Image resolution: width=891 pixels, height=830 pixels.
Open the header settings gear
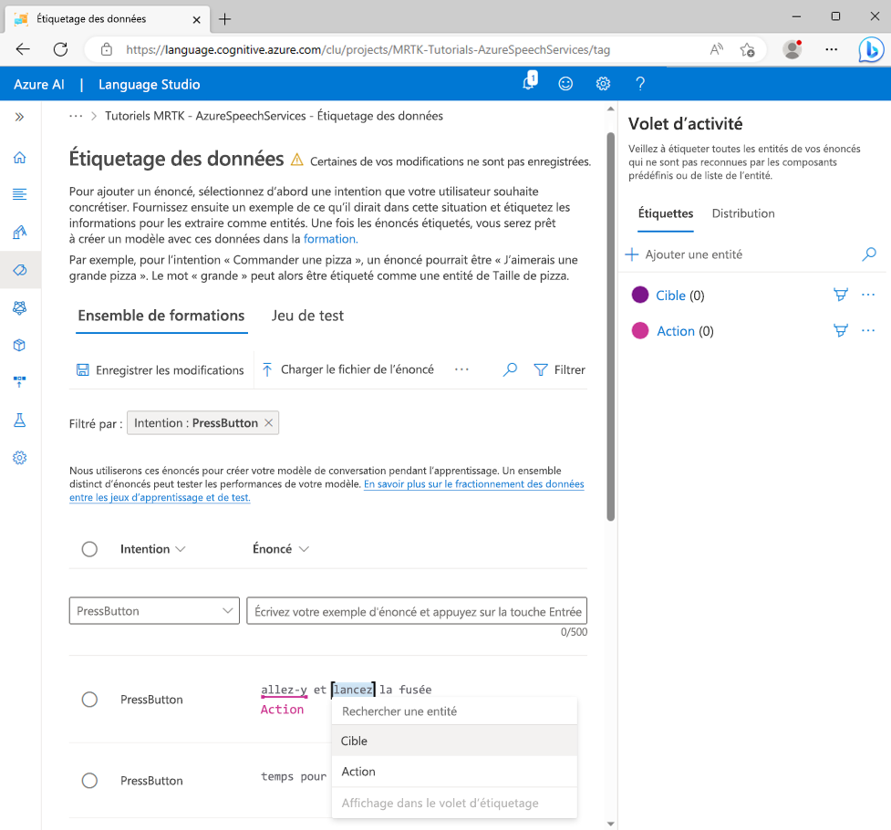[603, 84]
